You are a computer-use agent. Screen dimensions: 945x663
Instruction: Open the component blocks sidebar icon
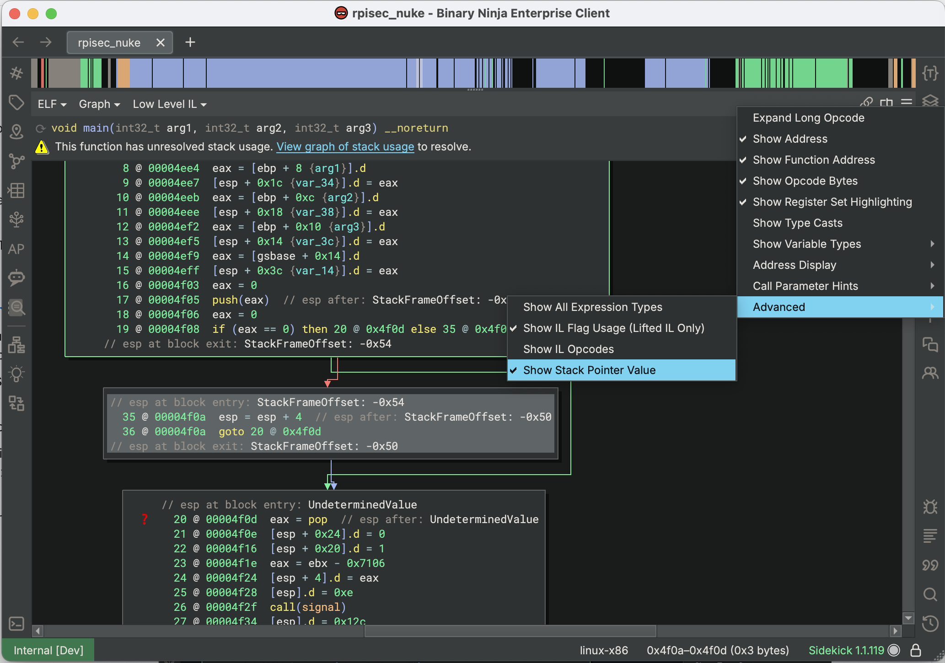pyautogui.click(x=16, y=403)
